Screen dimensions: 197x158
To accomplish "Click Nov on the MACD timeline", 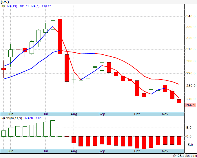I will click(x=165, y=151).
